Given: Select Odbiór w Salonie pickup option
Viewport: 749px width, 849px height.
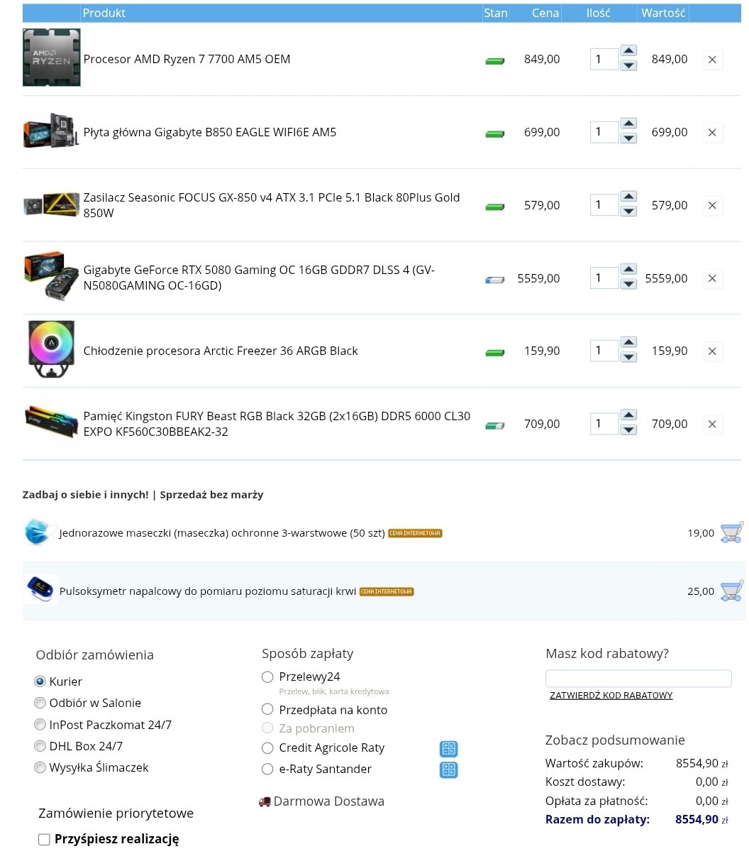Looking at the screenshot, I should coord(40,703).
